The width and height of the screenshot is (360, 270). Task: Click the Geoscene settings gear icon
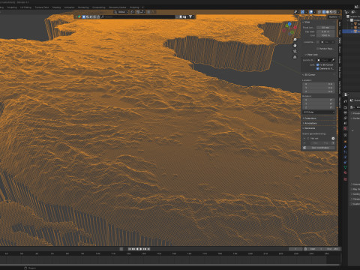click(x=333, y=138)
